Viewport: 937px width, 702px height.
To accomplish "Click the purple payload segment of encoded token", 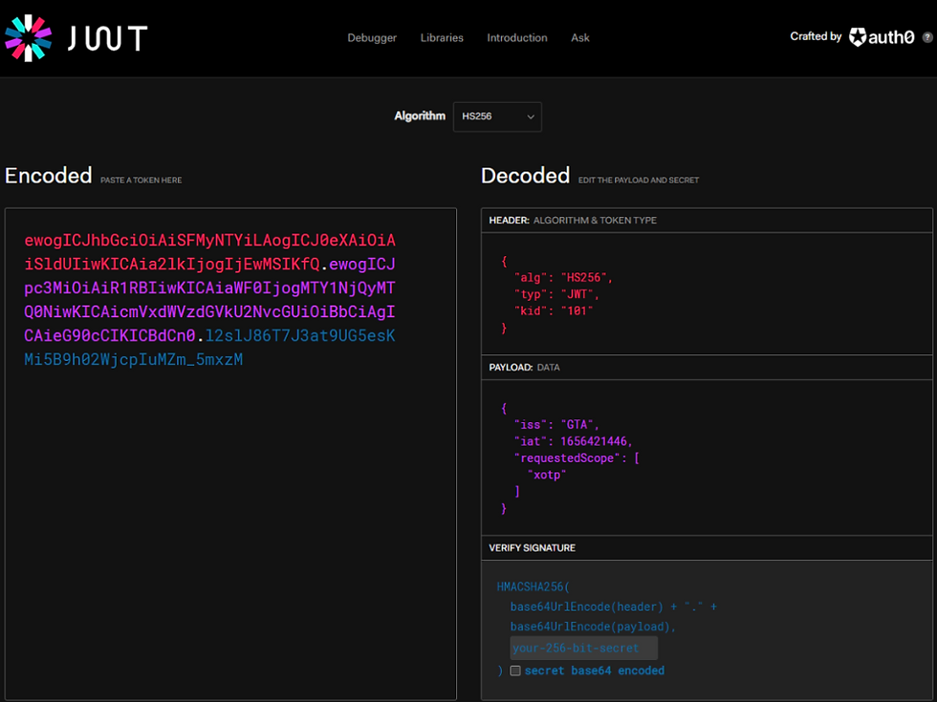I will (209, 299).
